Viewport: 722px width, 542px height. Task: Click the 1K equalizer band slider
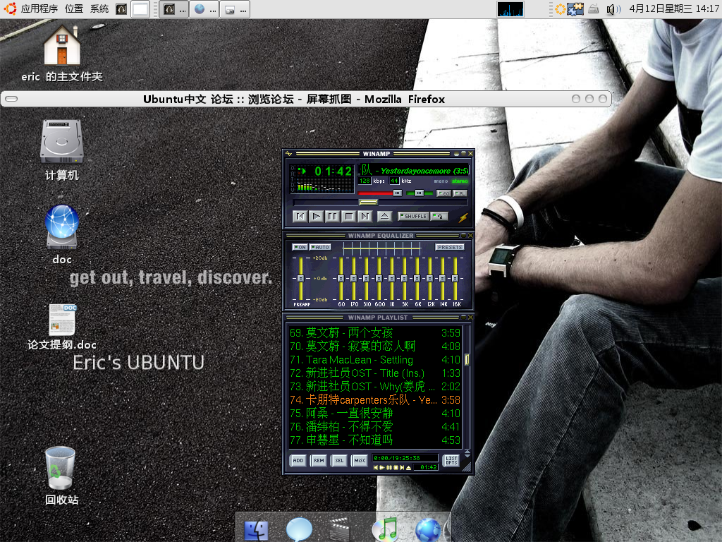click(x=392, y=278)
